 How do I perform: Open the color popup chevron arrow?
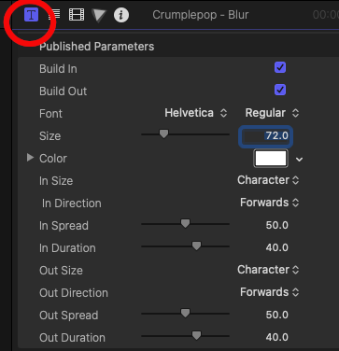(299, 160)
